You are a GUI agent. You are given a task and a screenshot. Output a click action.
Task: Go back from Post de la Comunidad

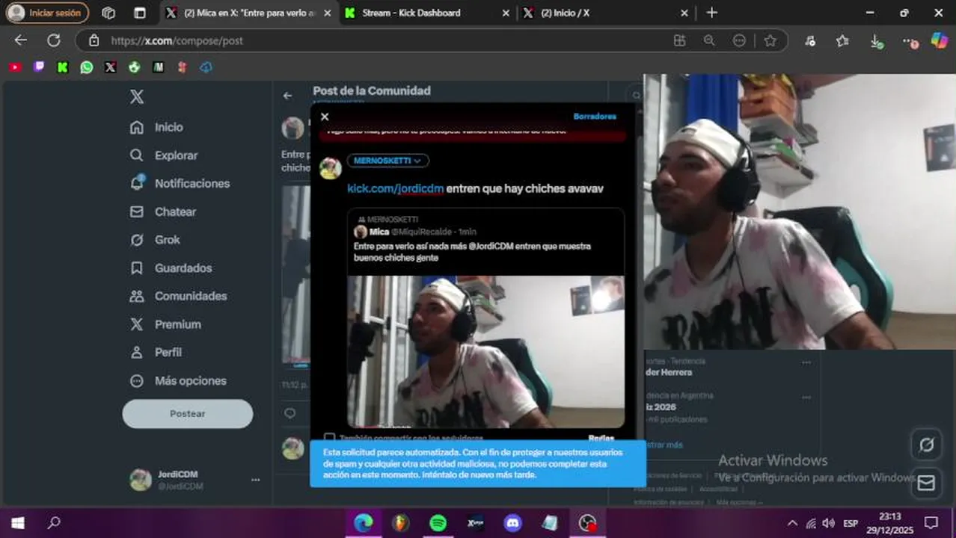click(x=288, y=96)
